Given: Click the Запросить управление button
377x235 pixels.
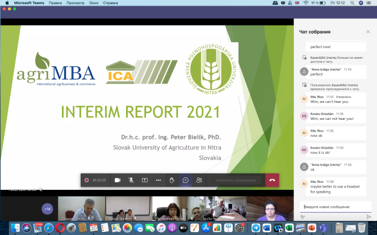Looking at the screenshot, I should pos(236,180).
